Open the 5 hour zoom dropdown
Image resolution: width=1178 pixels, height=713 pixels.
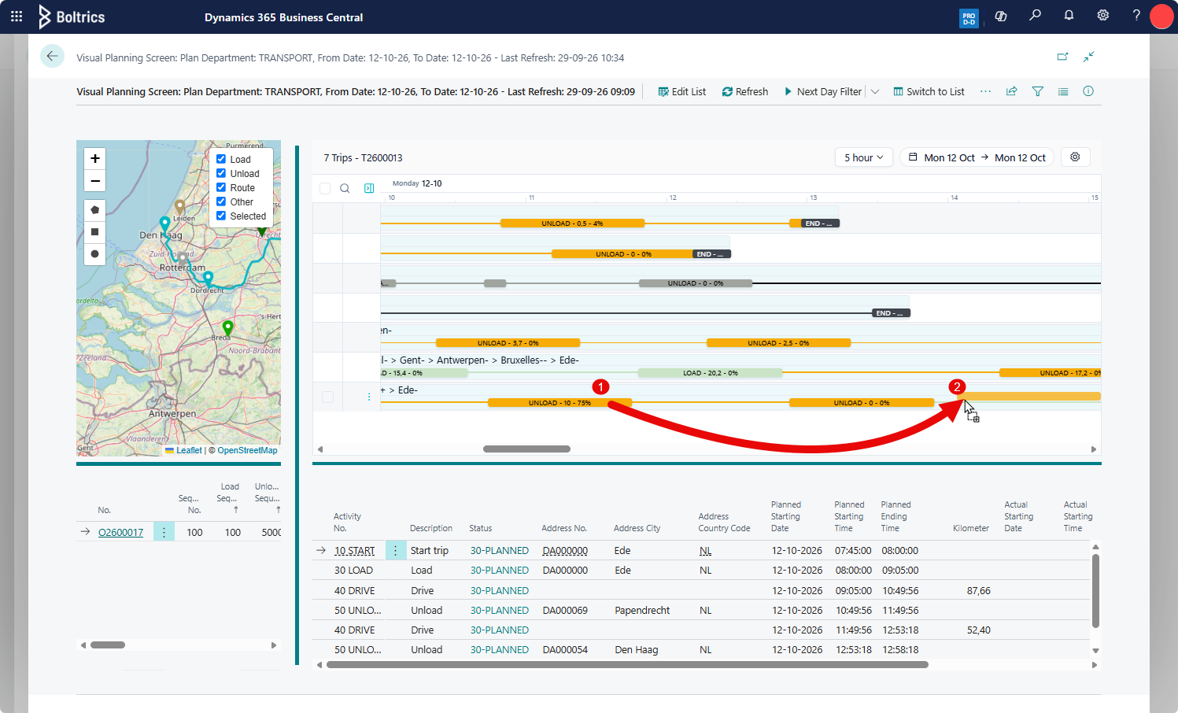863,157
